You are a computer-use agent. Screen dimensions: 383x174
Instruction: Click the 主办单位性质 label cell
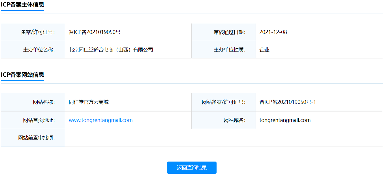(229, 50)
